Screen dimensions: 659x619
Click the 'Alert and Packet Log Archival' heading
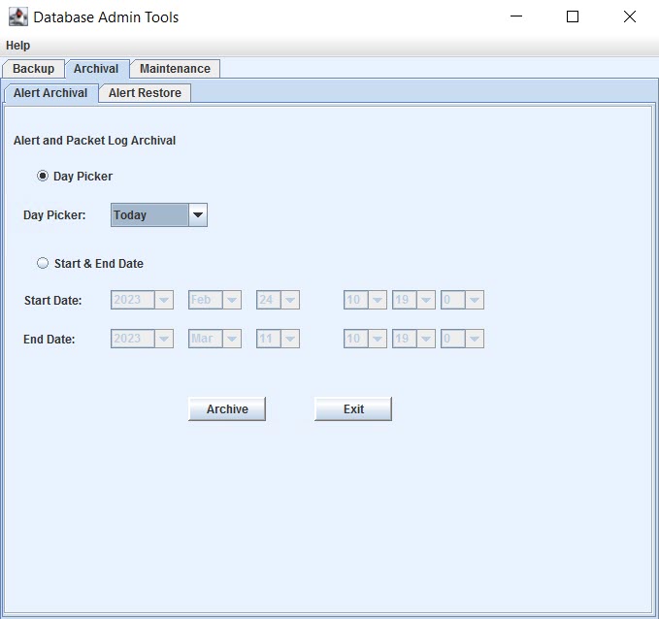tap(94, 141)
